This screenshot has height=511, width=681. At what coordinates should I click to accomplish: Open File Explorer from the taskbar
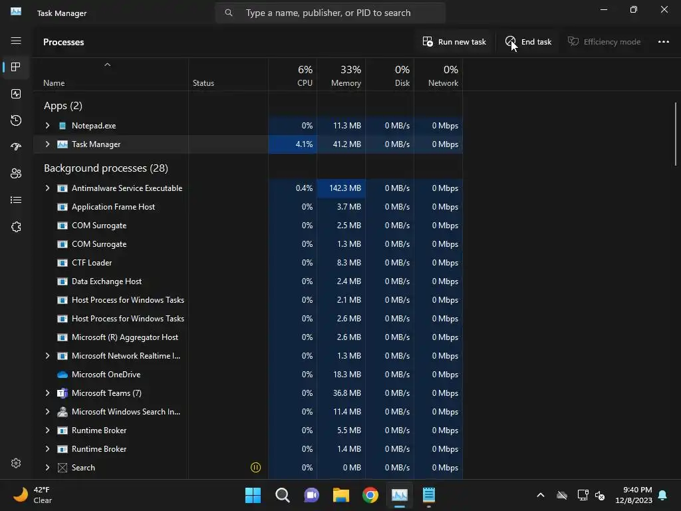click(x=341, y=495)
